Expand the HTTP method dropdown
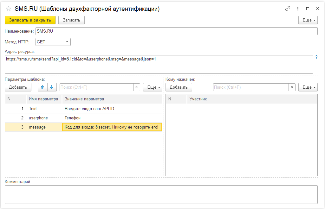The height and width of the screenshot is (209, 325). pyautogui.click(x=67, y=42)
